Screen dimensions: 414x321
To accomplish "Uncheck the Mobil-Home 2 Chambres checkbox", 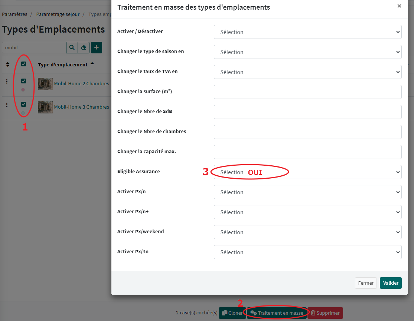I will [x=23, y=81].
